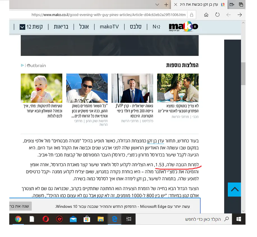Screen dimensions: 257x237
Task: Select makoTV in the navigation bar
Action: coord(109,27)
